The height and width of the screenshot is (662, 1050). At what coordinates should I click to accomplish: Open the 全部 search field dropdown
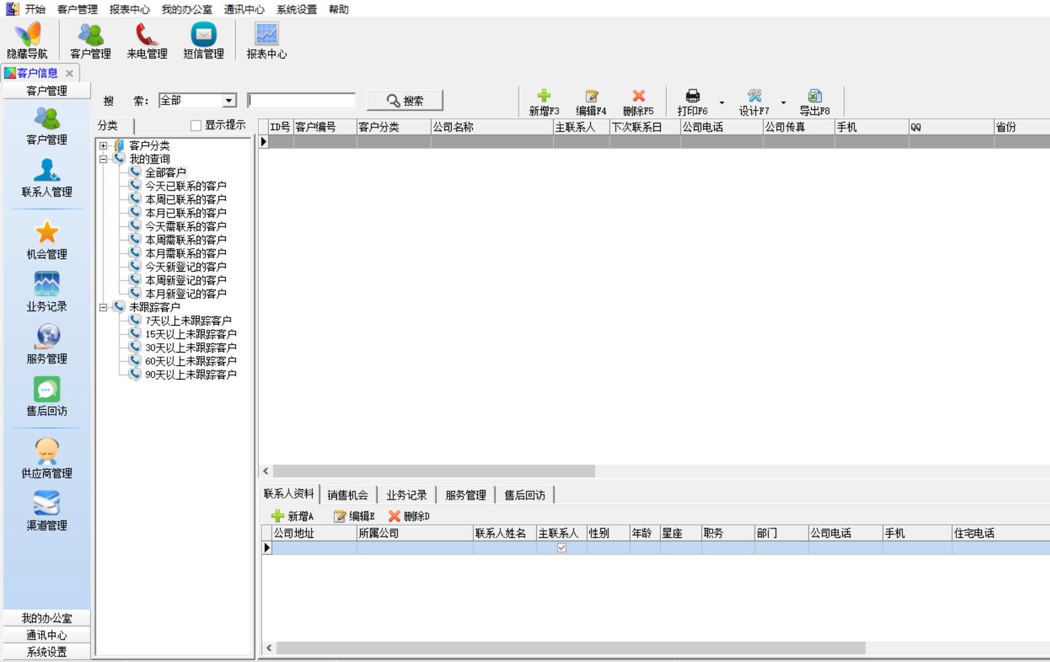point(229,100)
